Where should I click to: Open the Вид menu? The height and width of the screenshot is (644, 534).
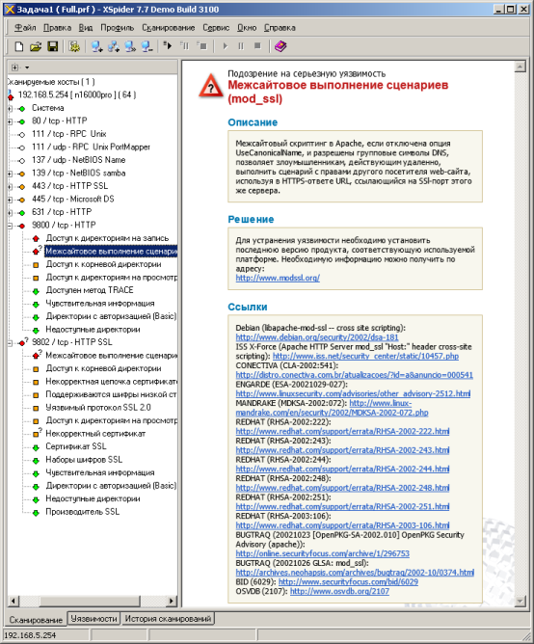(x=86, y=28)
